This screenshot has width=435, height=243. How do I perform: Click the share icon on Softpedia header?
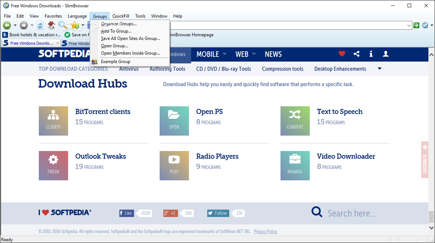click(357, 54)
